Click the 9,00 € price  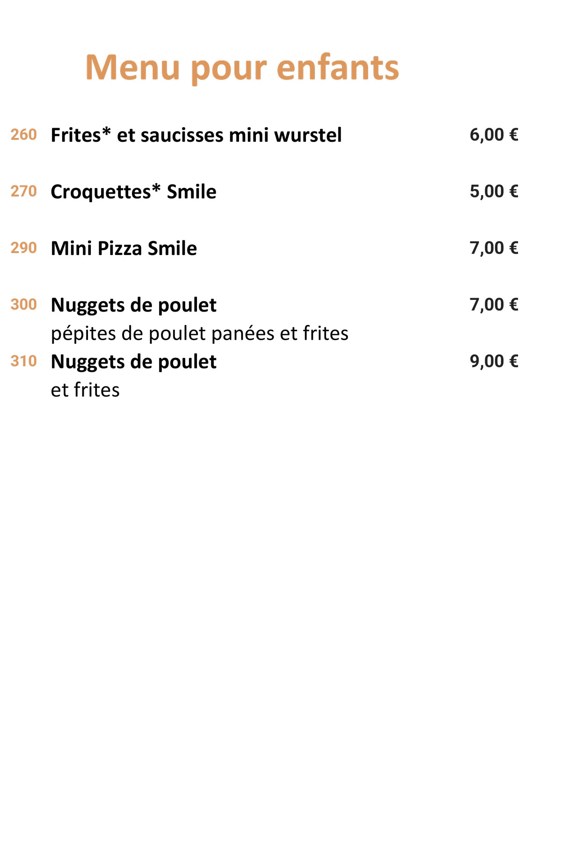click(494, 361)
